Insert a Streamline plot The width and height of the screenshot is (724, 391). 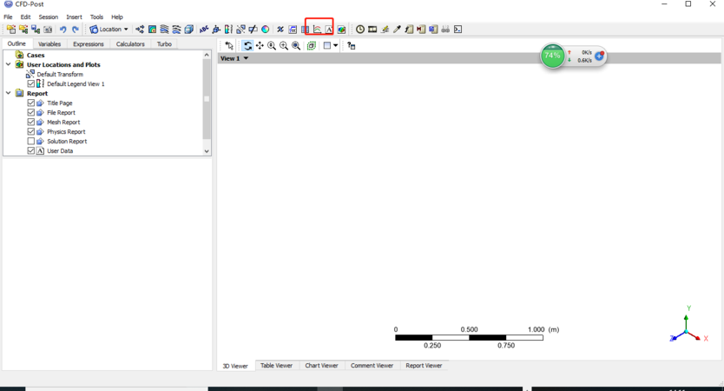point(164,30)
